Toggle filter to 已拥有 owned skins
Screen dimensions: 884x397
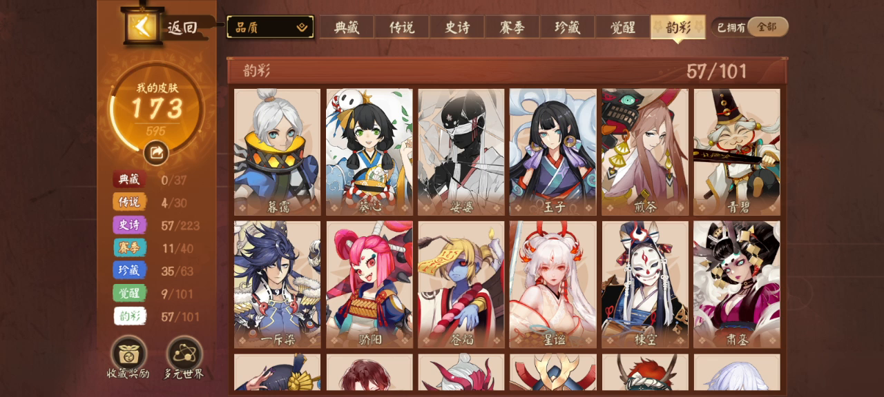point(730,28)
